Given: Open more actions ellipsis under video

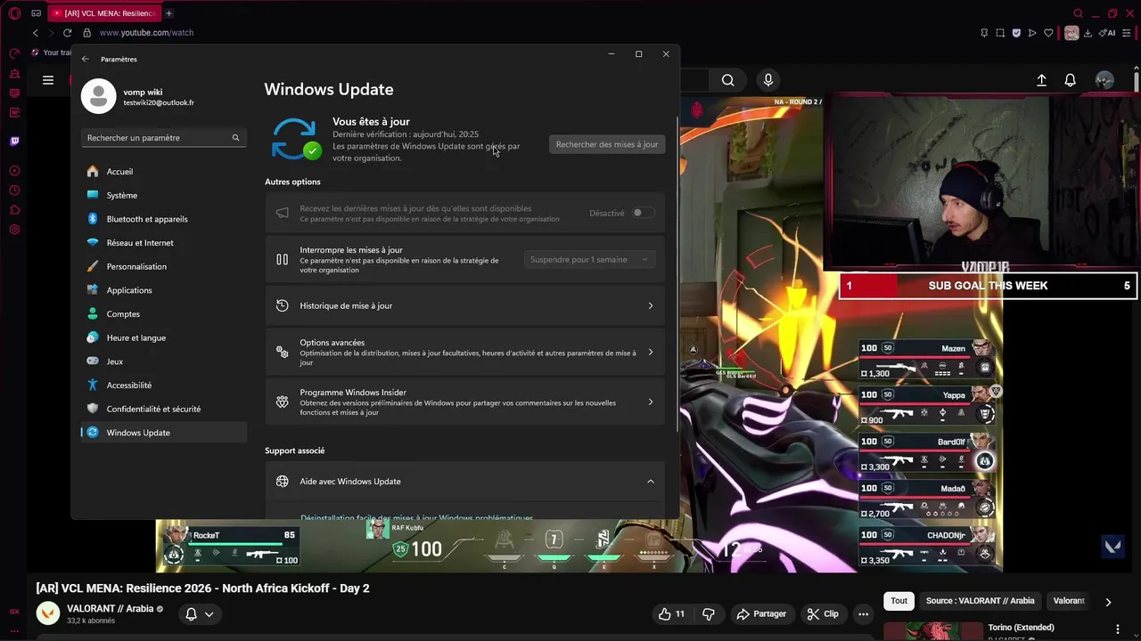Looking at the screenshot, I should (863, 613).
